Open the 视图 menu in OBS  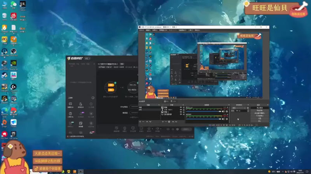(x=155, y=30)
